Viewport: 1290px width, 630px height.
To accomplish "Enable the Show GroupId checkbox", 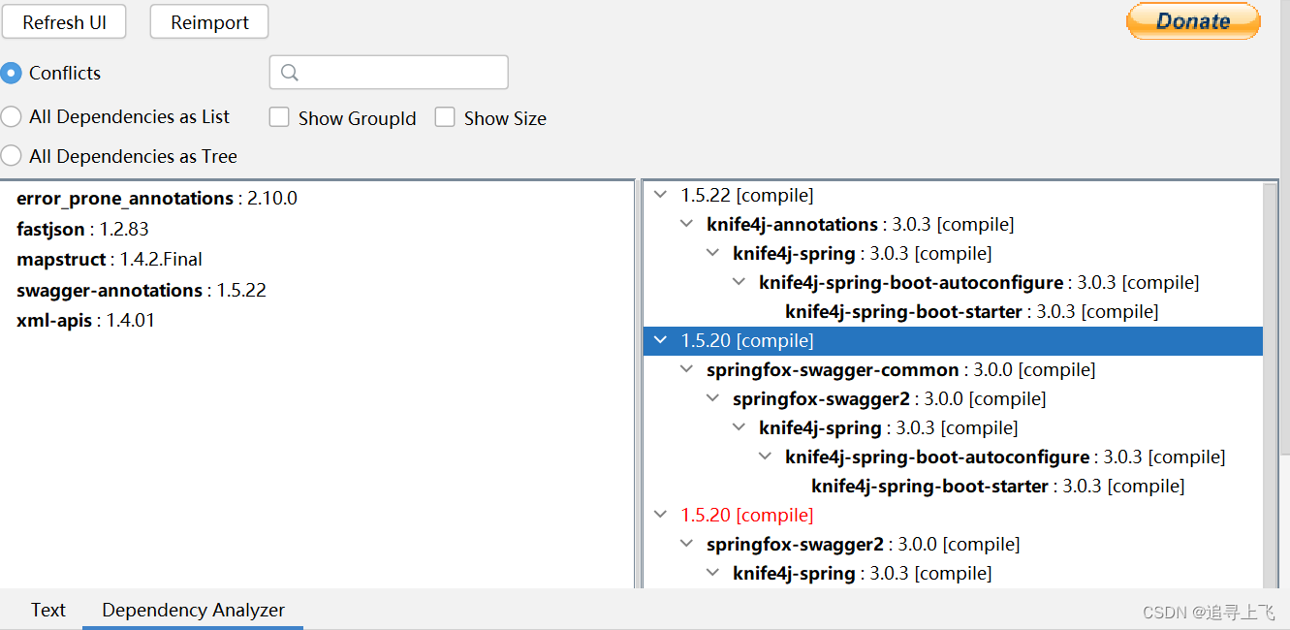I will [x=279, y=118].
